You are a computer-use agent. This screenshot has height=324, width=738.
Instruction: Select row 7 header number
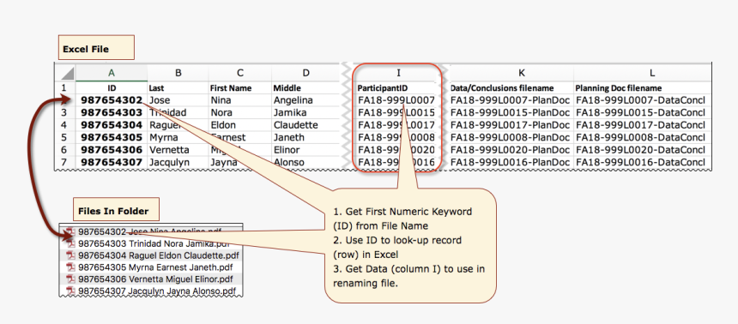[x=64, y=163]
